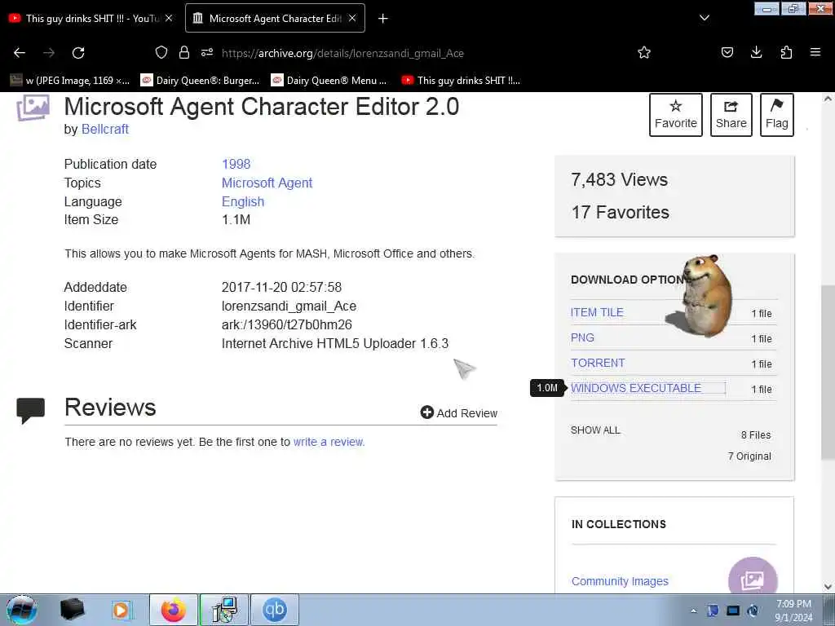The width and height of the screenshot is (835, 626).
Task: Click the scrollbar down arrow
Action: click(x=828, y=587)
